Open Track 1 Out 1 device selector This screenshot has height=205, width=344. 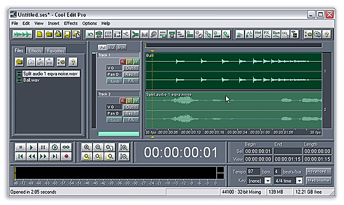131,68
